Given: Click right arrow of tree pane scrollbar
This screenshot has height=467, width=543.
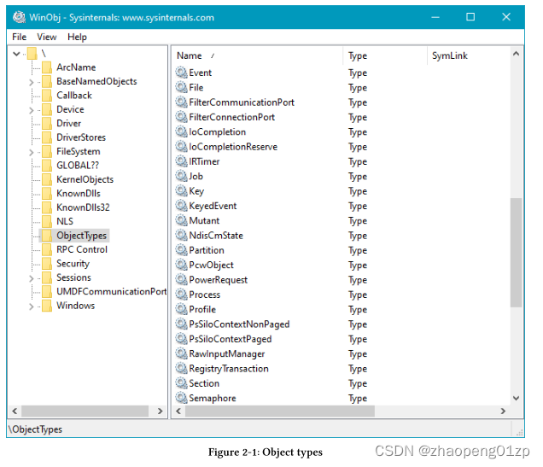Looking at the screenshot, I should [160, 411].
